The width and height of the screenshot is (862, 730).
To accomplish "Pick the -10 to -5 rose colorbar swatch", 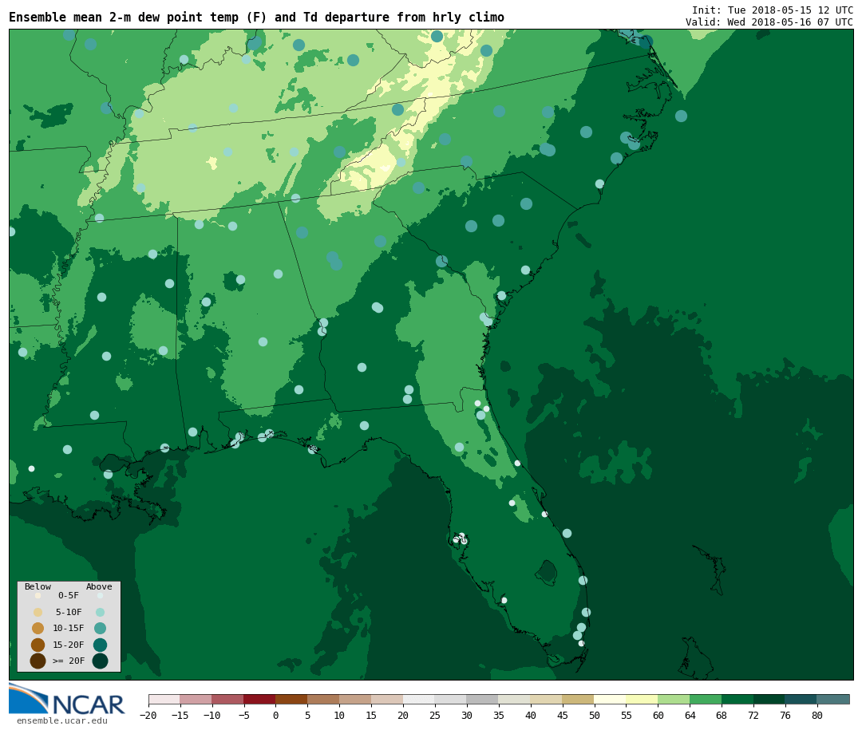I will click(227, 699).
